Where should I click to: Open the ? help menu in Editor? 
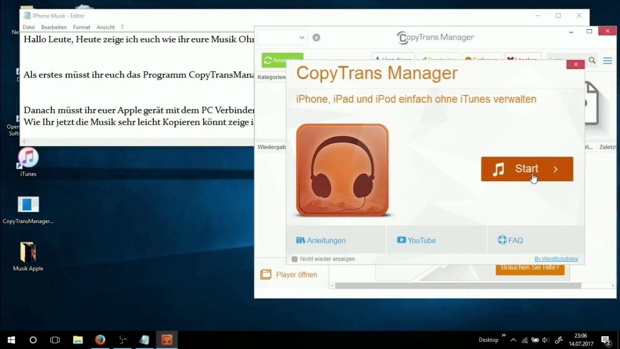pyautogui.click(x=122, y=27)
